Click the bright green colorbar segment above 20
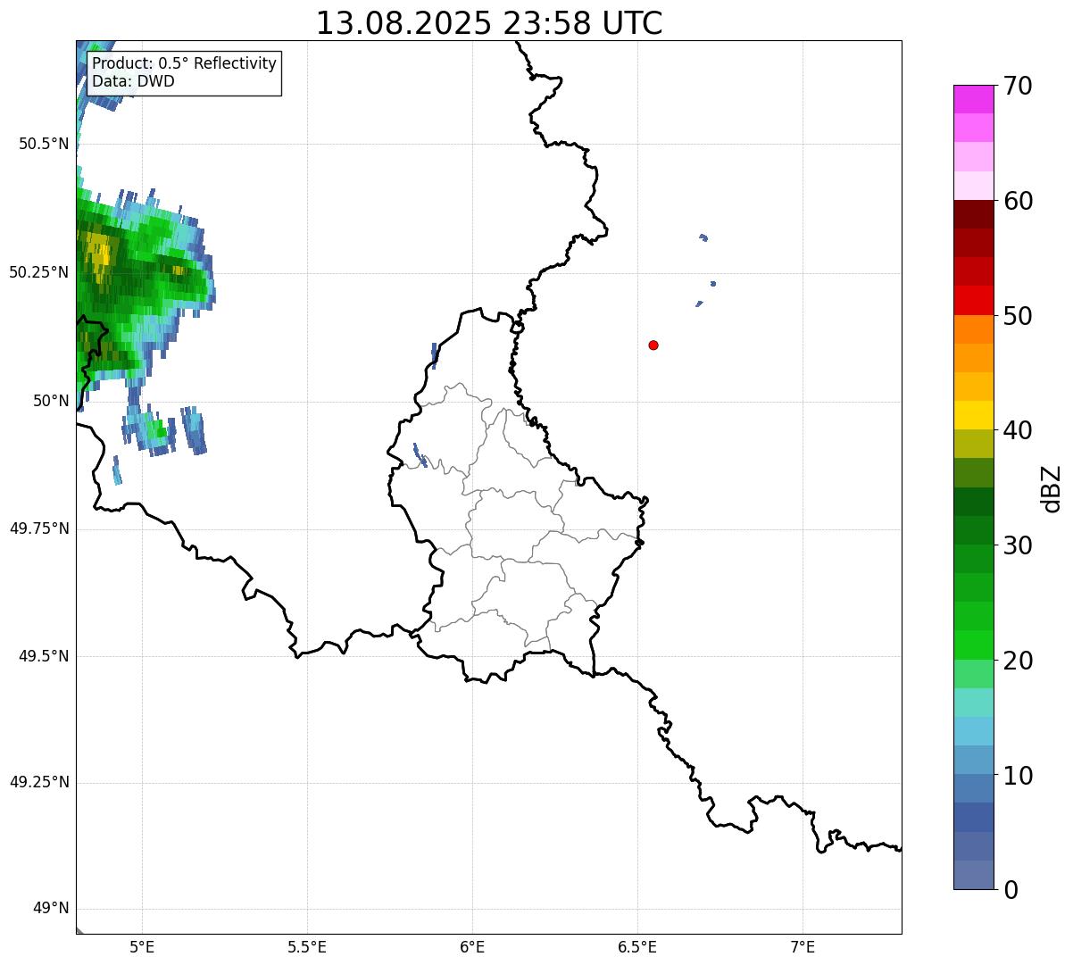1073x965 pixels. (973, 645)
